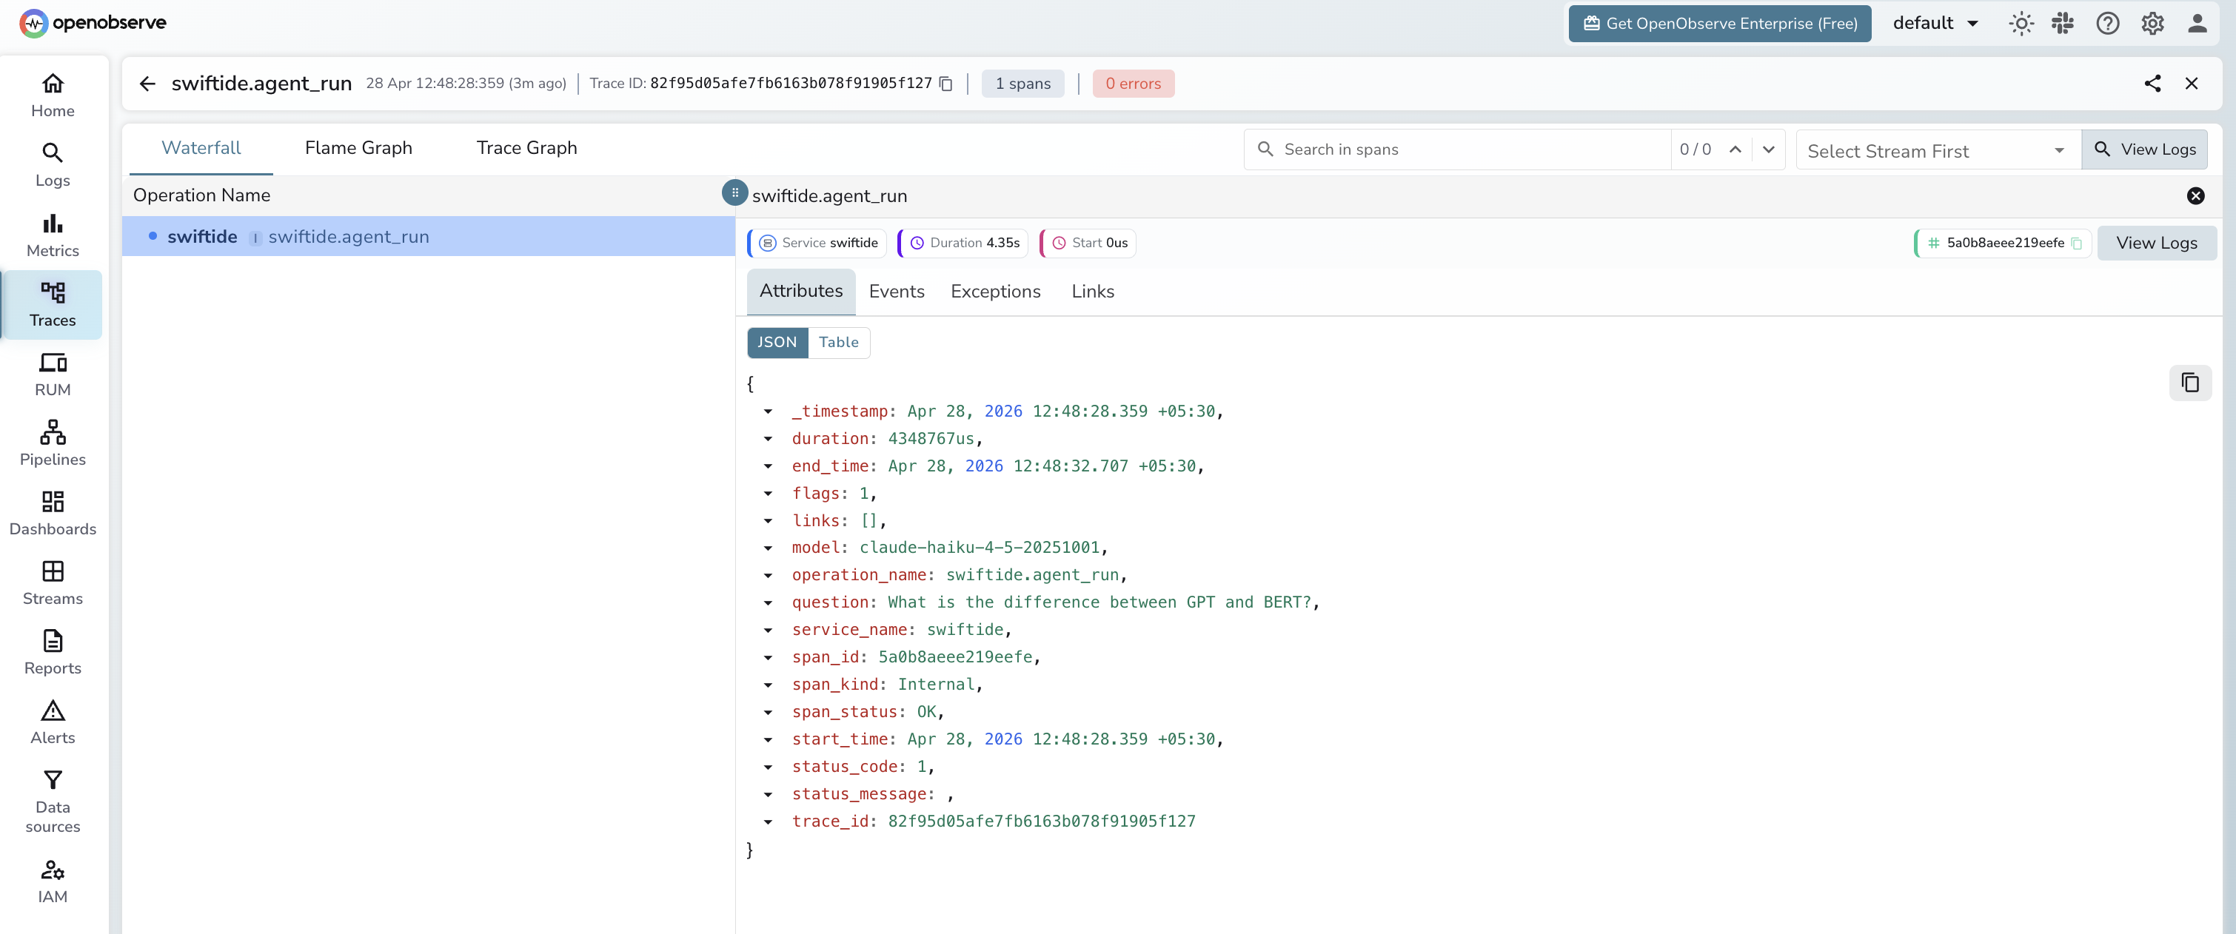Open the Trace Graph tab
2236x934 pixels.
click(x=527, y=149)
